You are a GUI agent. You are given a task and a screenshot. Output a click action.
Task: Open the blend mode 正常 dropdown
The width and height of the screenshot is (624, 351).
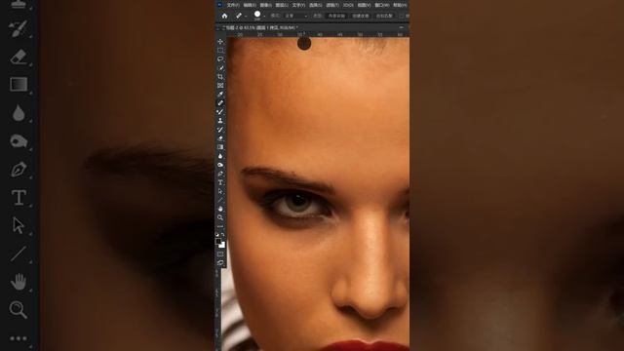[x=295, y=16]
